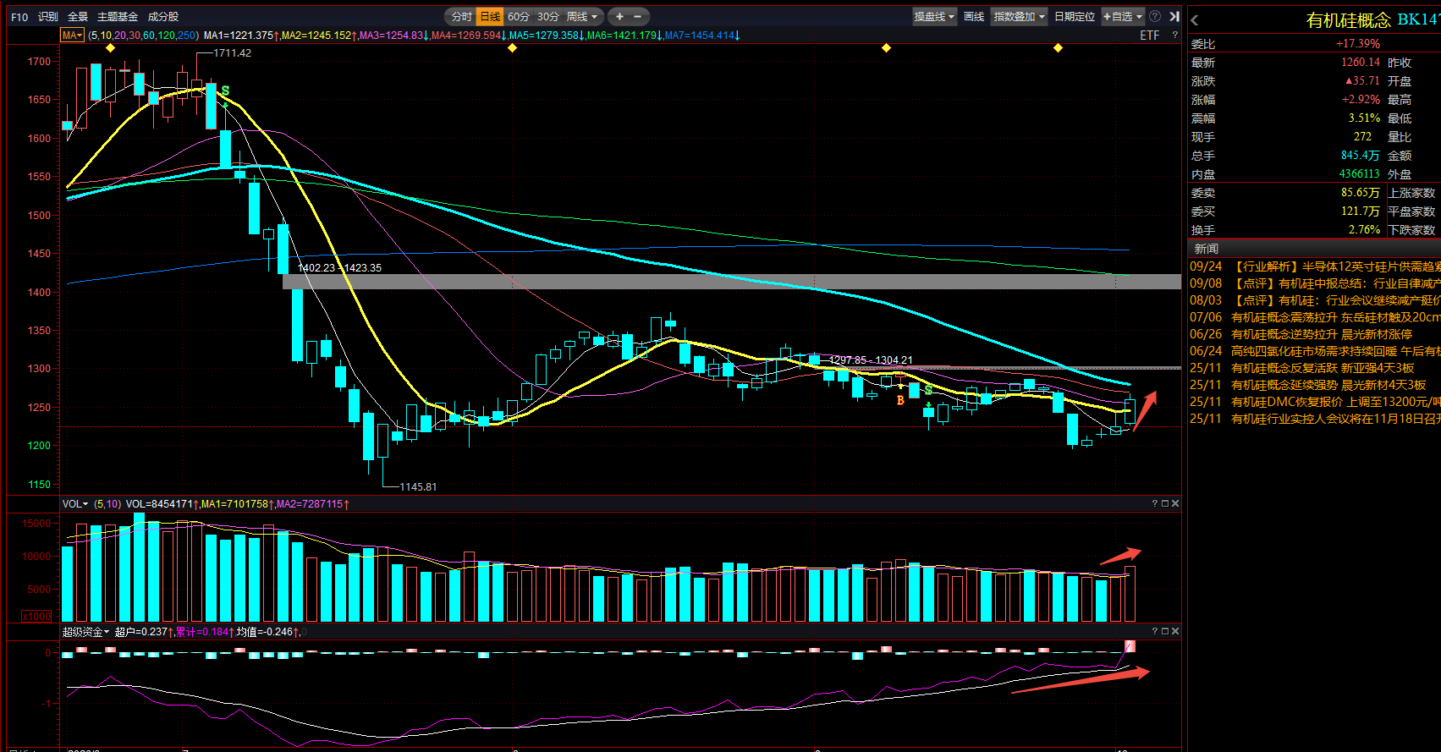The image size is (1441, 752).
Task: Switch chart to 60分 period
Action: (x=519, y=16)
